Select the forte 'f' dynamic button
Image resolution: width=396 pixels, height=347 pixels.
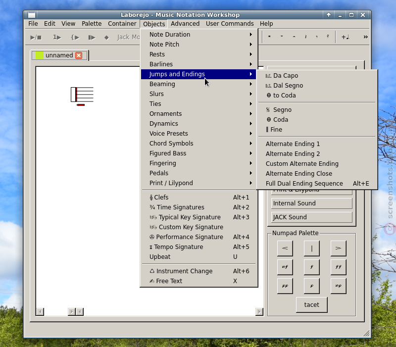[312, 267]
